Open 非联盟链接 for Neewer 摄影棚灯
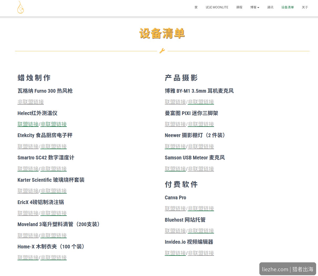 (201, 147)
